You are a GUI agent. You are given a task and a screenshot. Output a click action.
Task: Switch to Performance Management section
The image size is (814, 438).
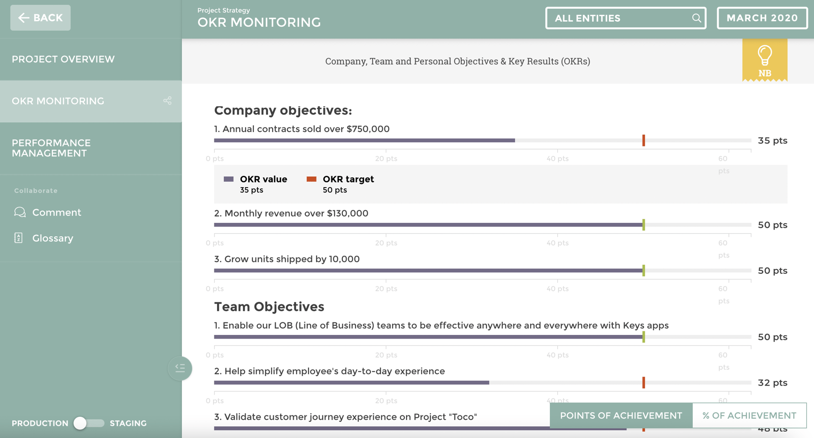[51, 148]
